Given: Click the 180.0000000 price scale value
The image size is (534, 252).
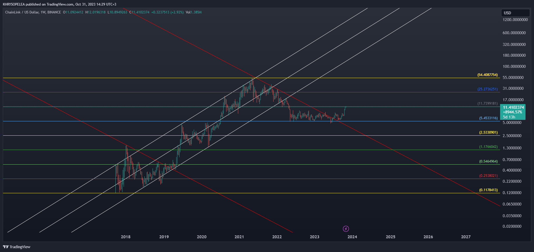Looking at the screenshot, I should pyautogui.click(x=514, y=55).
